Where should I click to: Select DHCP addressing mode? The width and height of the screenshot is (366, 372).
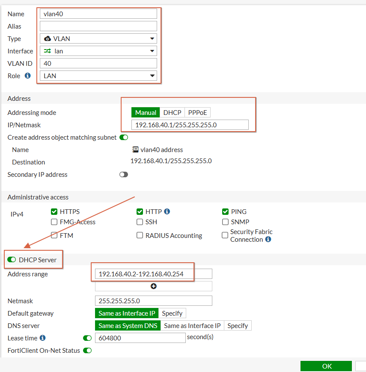(x=172, y=112)
